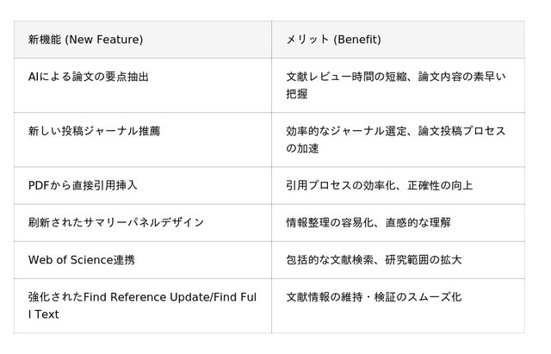The image size is (551, 354).
Task: Click the 刷新されたサマリーパネルデザイン cell
Action: 116,222
